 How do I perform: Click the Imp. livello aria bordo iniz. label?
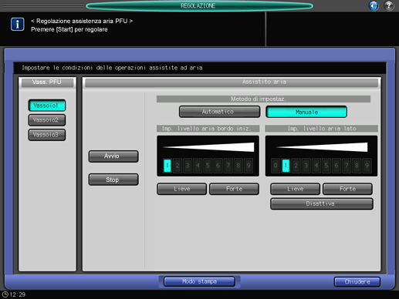[x=208, y=129]
